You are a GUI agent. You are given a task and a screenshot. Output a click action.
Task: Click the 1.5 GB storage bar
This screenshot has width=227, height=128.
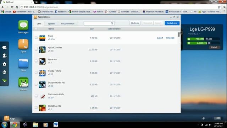(203, 39)
